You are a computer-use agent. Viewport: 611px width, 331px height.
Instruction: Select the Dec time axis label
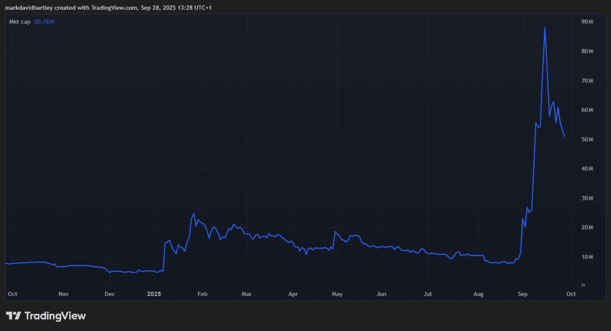click(109, 294)
